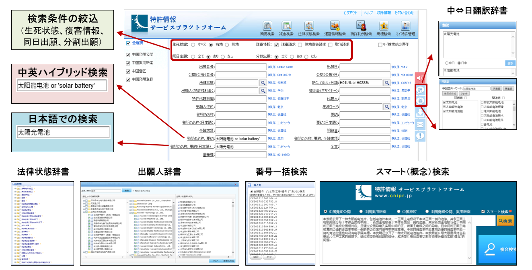This screenshot has width=532, height=270.
Task: Uncheck 中国意匠 in the left list
Action: point(128,71)
